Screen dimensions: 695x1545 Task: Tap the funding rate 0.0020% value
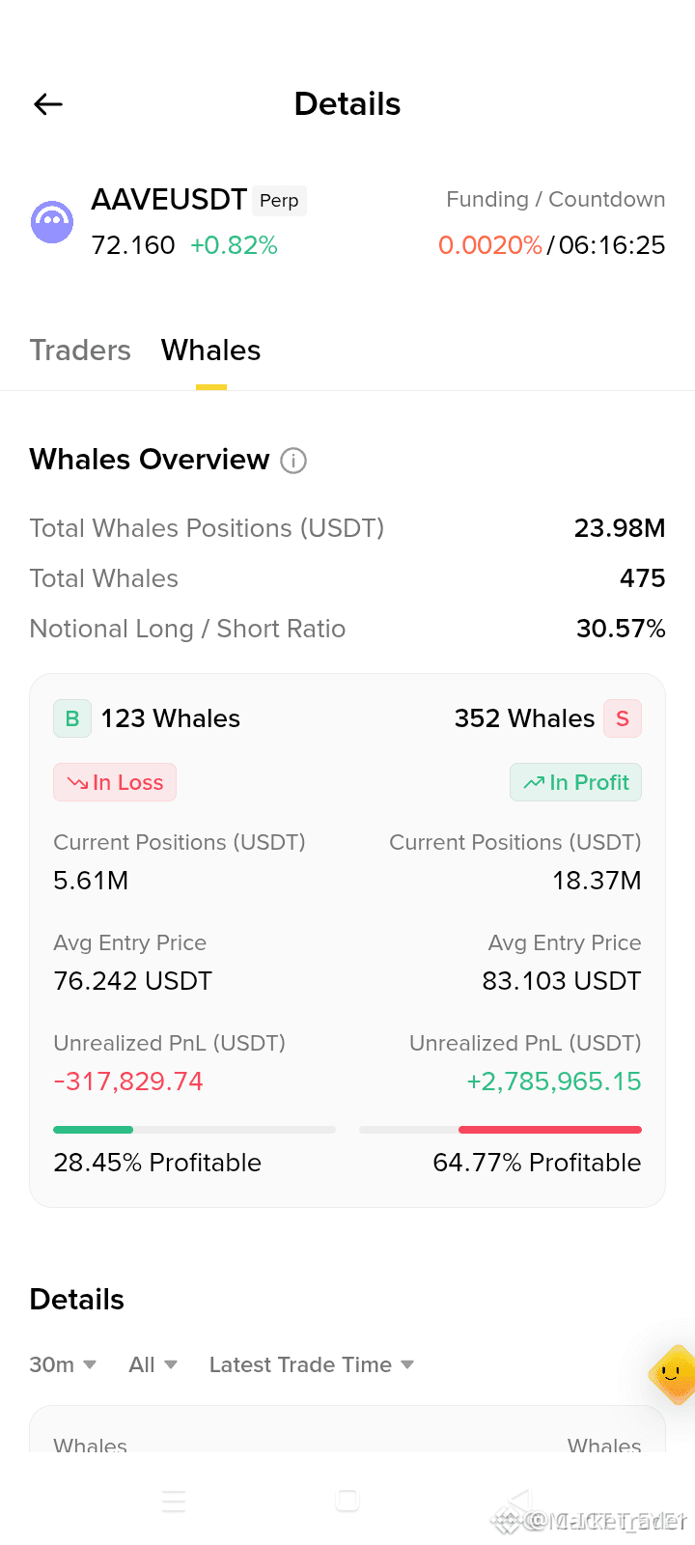[490, 245]
